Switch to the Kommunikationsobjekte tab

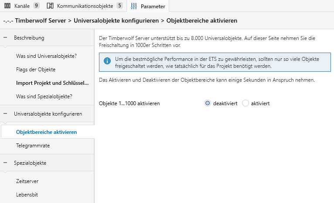coord(85,6)
